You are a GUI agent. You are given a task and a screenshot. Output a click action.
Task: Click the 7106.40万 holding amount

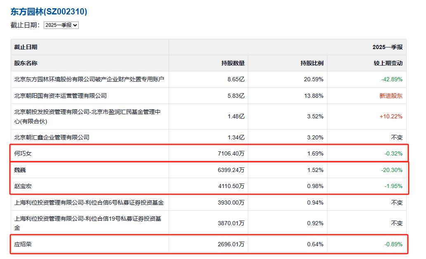(231, 153)
